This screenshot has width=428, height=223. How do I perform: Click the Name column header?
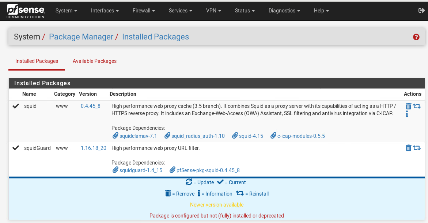pyautogui.click(x=29, y=94)
